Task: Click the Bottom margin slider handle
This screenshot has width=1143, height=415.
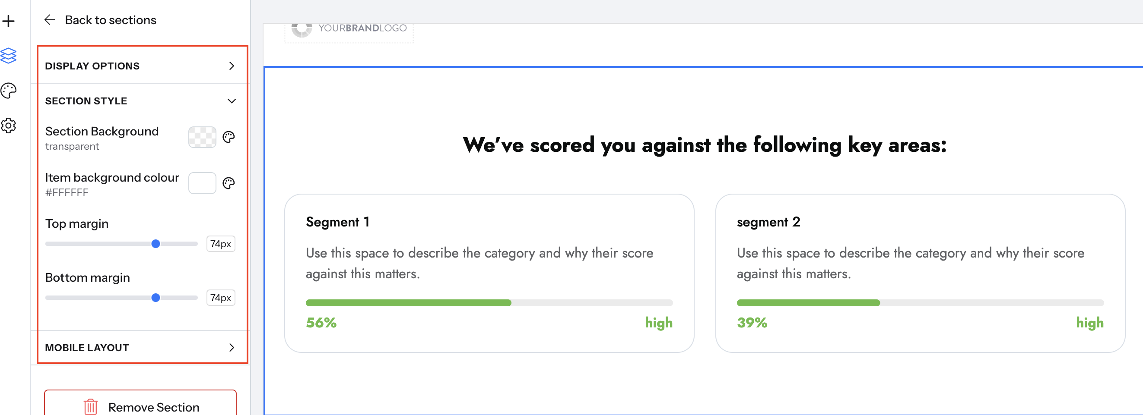Action: point(156,298)
